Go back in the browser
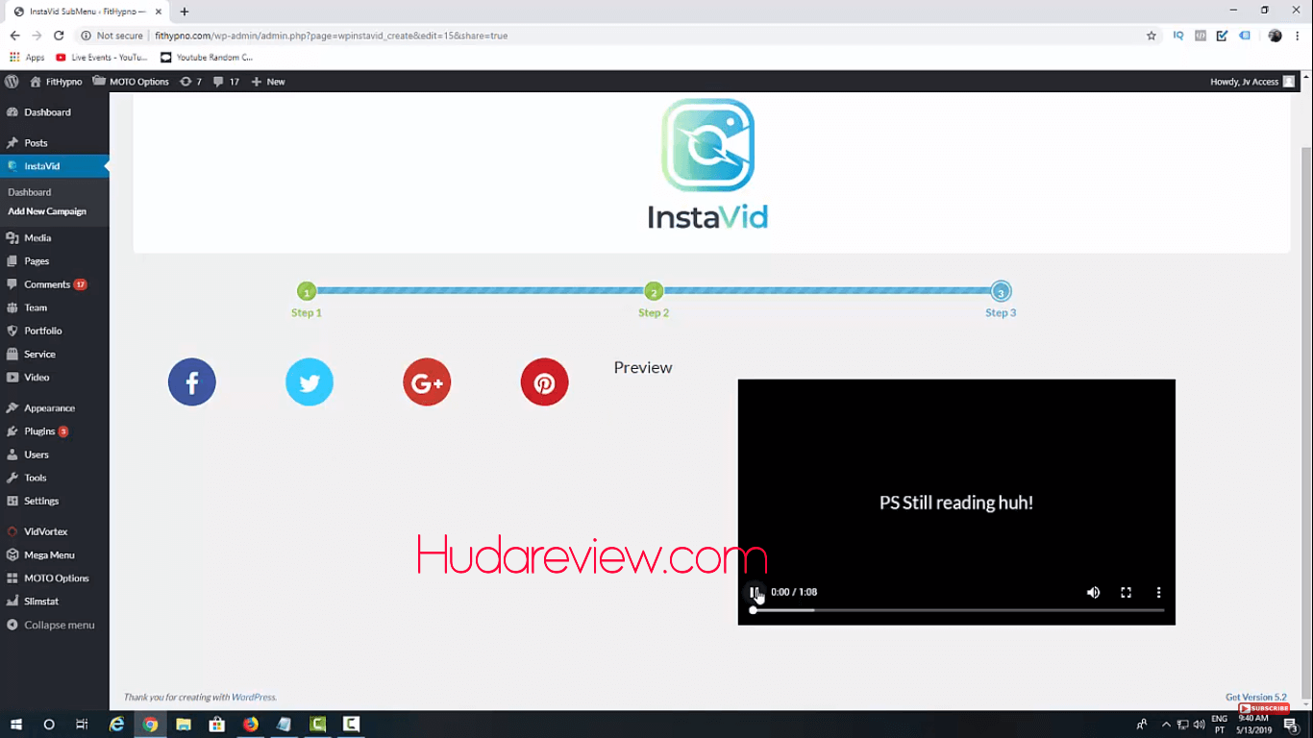Viewport: 1313px width, 738px height. 14,36
